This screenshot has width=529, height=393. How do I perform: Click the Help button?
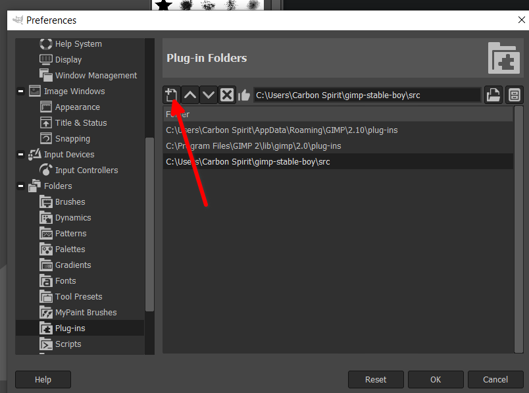(x=42, y=379)
